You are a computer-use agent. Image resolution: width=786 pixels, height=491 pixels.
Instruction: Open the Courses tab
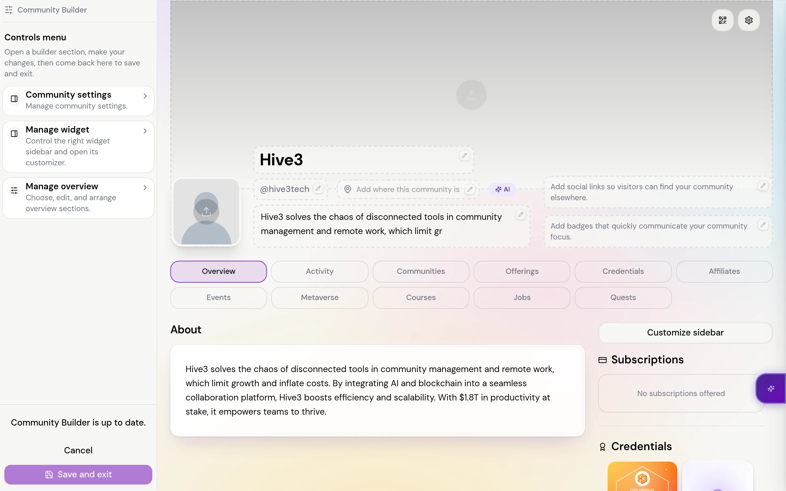coord(421,297)
